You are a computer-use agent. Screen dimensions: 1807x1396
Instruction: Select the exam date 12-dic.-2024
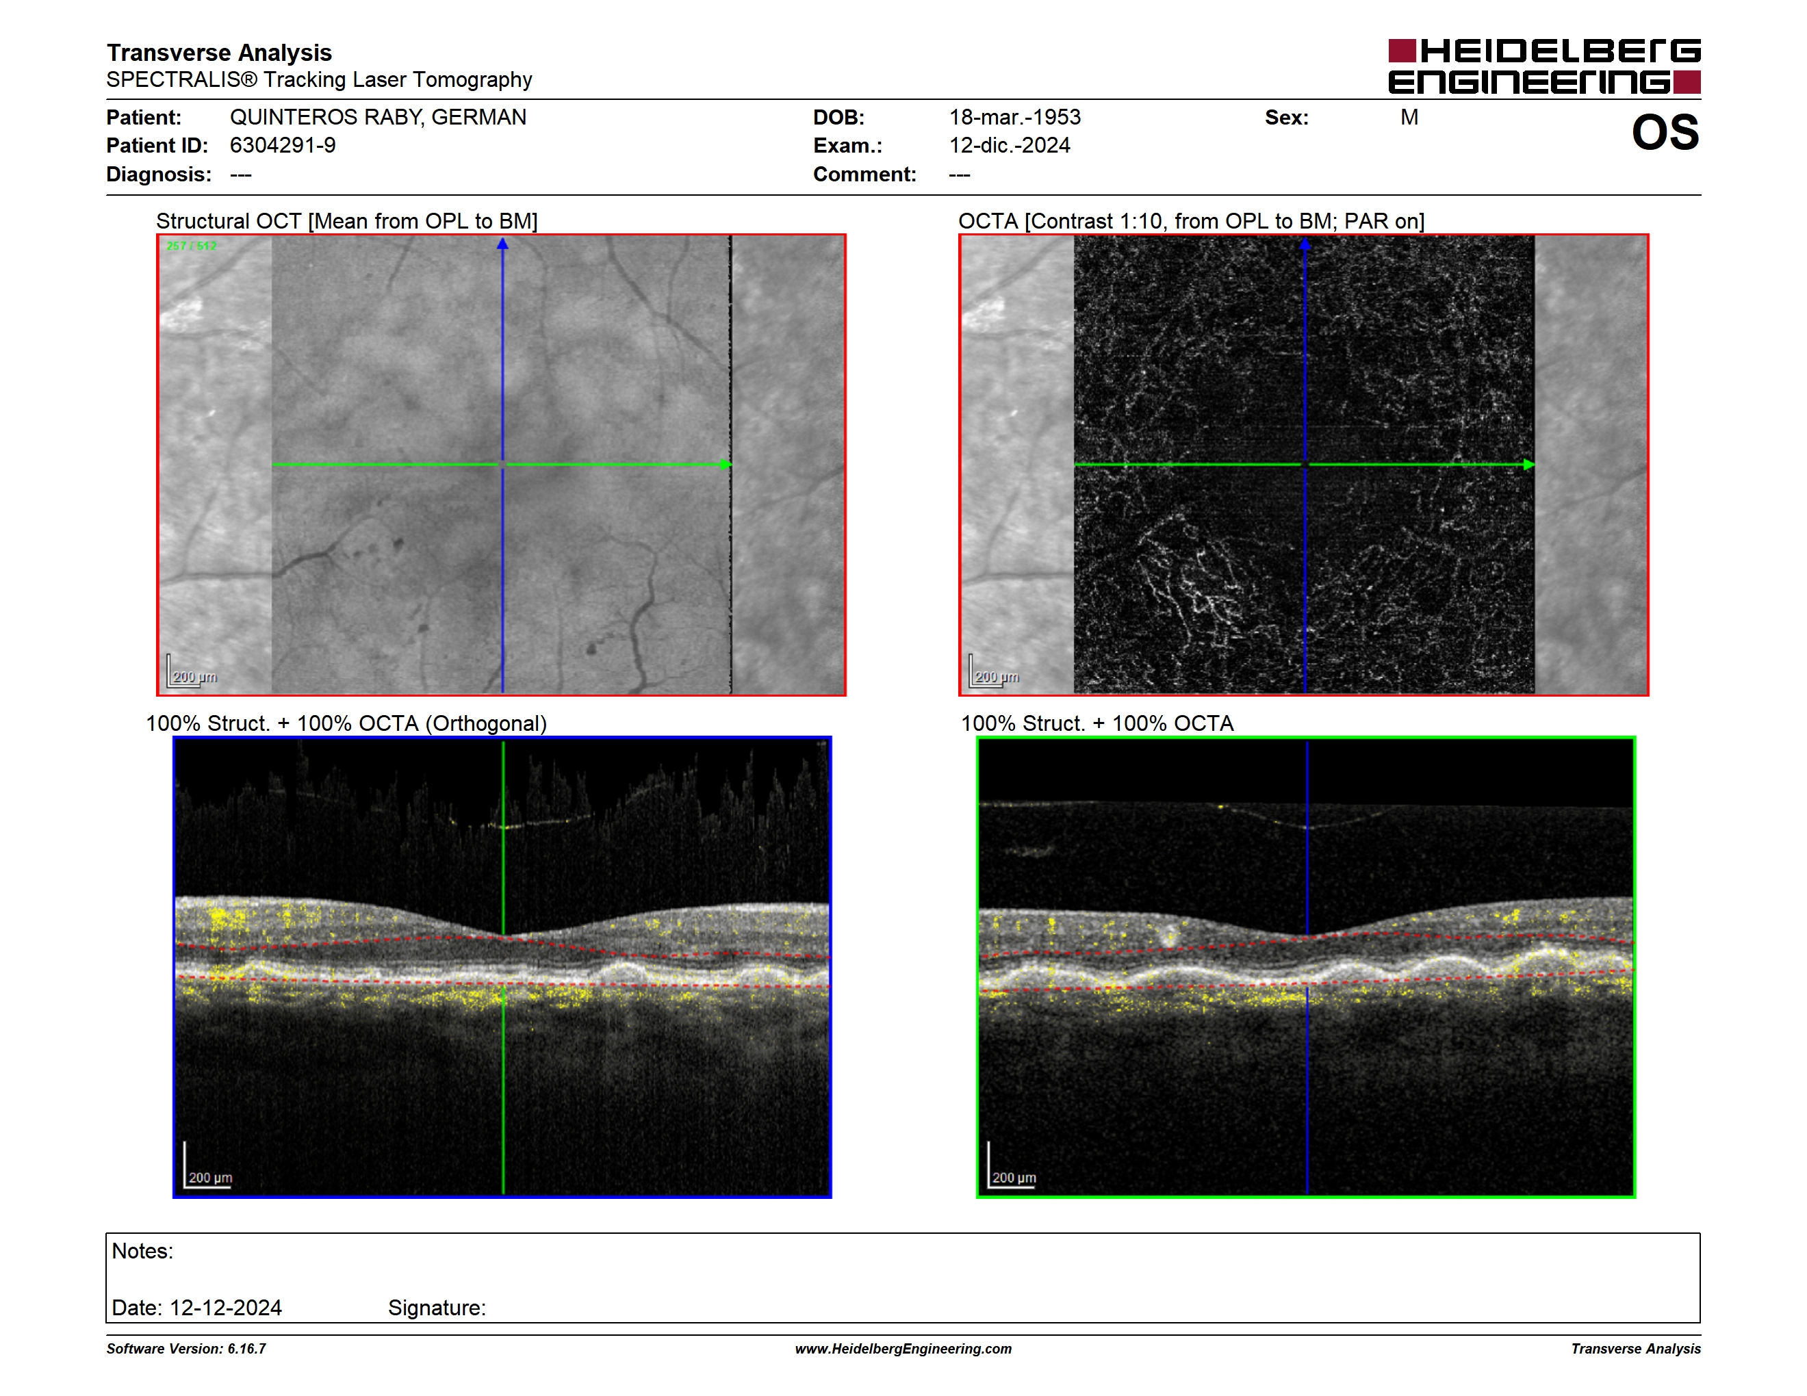tap(1010, 146)
